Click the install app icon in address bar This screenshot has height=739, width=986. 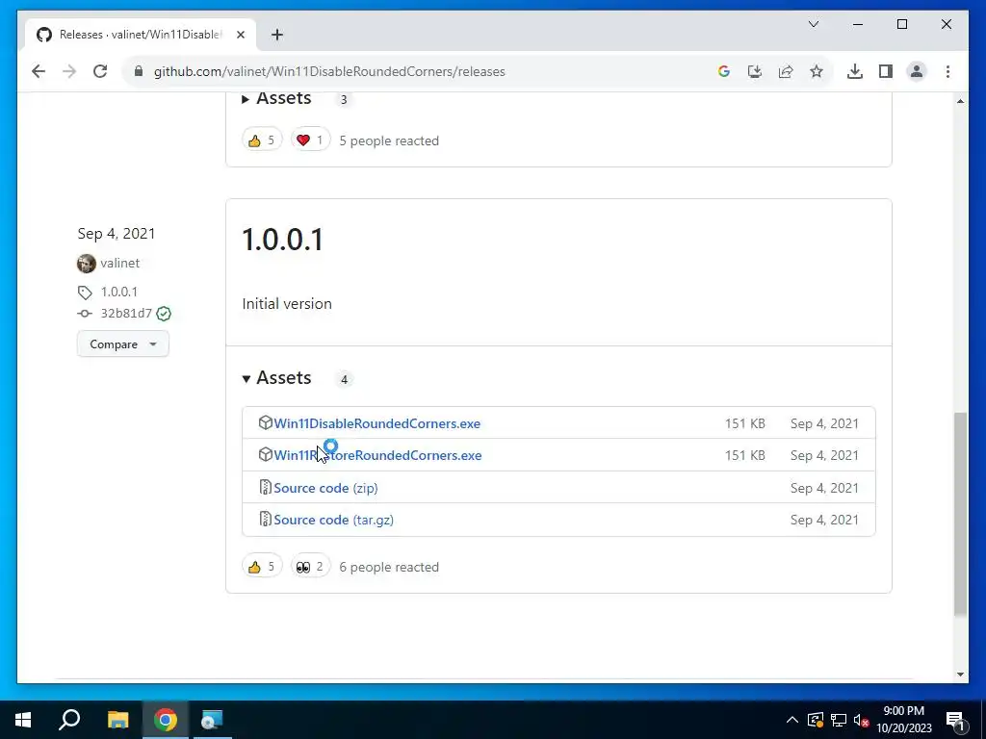coord(755,71)
